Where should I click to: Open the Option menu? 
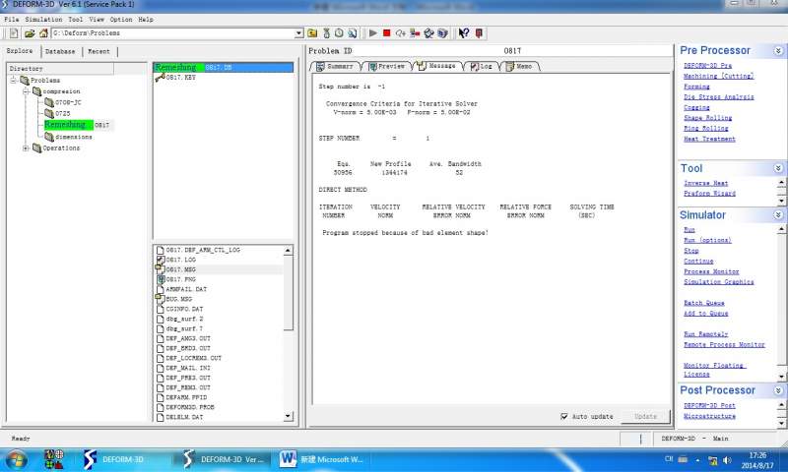click(x=121, y=19)
